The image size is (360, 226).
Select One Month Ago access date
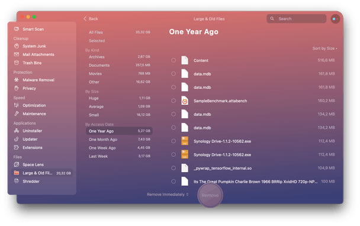[119, 140]
